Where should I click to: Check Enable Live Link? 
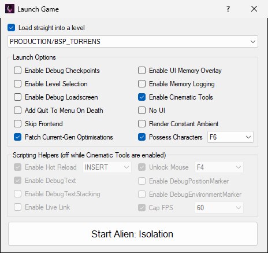[17, 207]
